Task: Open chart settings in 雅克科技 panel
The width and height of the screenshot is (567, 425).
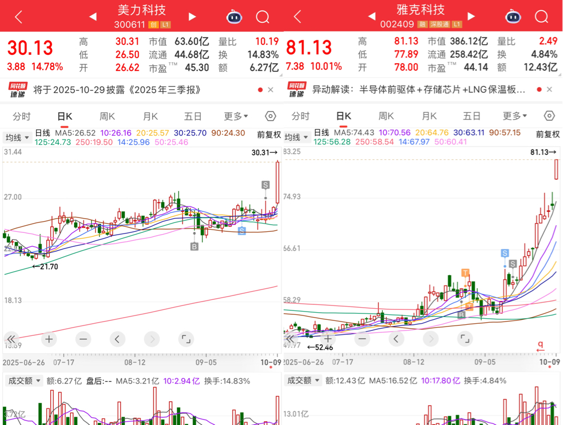Action: 549,116
